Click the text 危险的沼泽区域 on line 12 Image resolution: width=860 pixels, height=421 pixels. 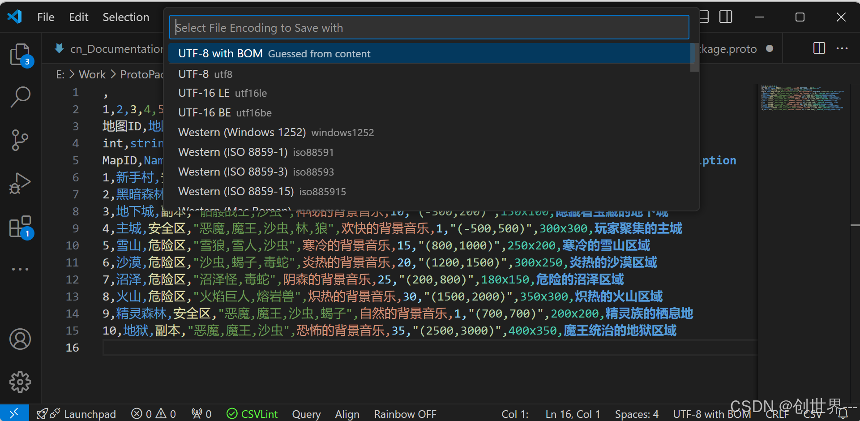click(x=580, y=279)
